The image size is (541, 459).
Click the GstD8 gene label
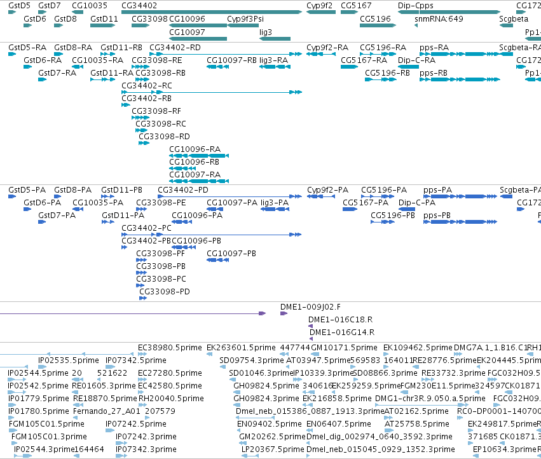65,19
